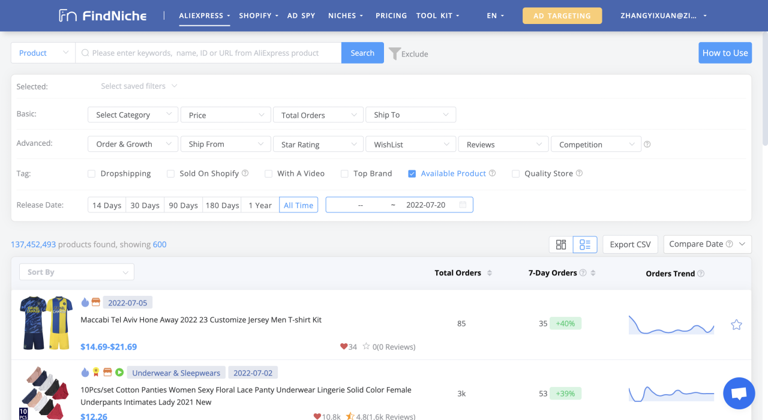
Task: Tick the With A Video checkbox
Action: pyautogui.click(x=269, y=174)
